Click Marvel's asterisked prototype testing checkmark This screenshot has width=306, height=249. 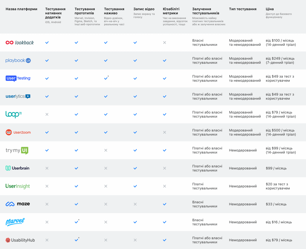coord(77,222)
